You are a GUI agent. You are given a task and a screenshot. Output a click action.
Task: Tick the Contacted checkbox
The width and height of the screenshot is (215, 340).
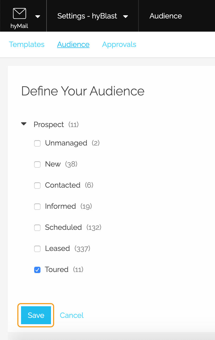(x=37, y=186)
